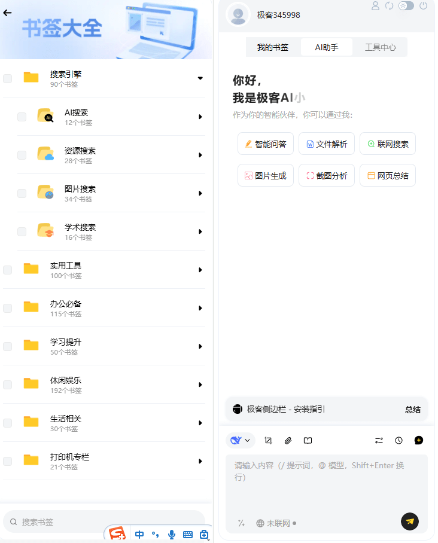Click the 网页总结 button
Image resolution: width=438 pixels, height=543 pixels.
tap(387, 175)
